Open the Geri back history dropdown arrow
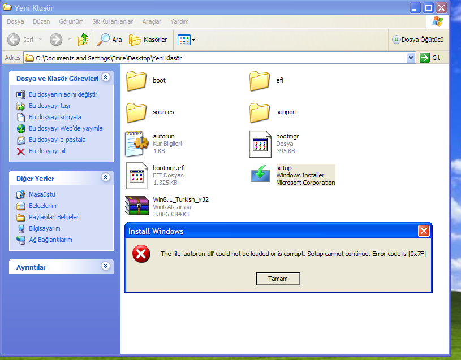The image size is (461, 360). pyautogui.click(x=40, y=40)
